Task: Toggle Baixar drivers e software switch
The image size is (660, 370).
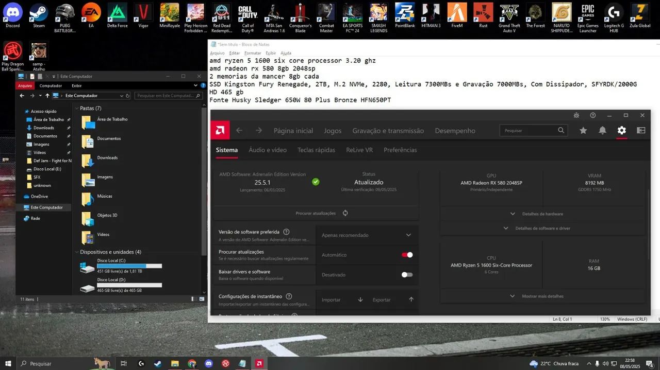Action: tap(407, 275)
